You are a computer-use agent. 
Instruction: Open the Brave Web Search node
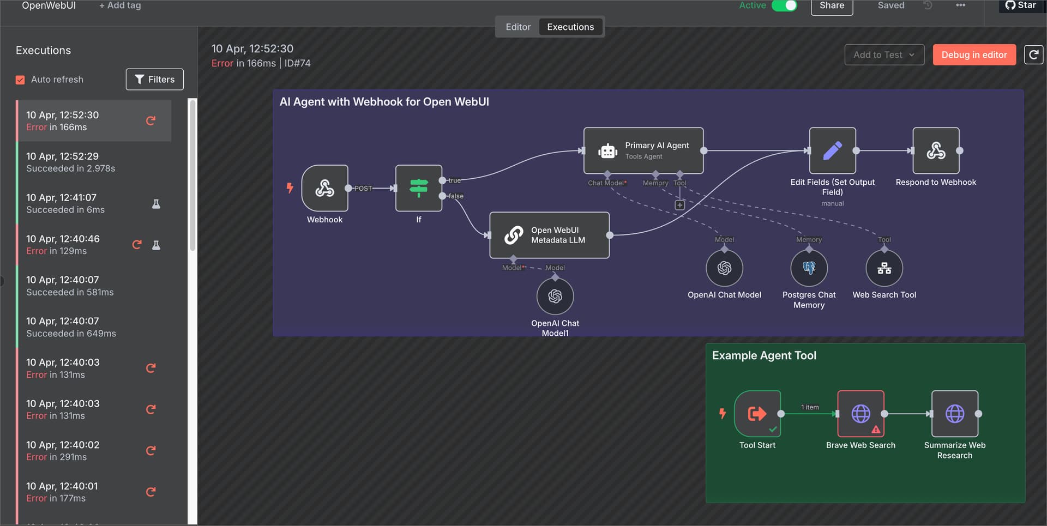pyautogui.click(x=861, y=414)
